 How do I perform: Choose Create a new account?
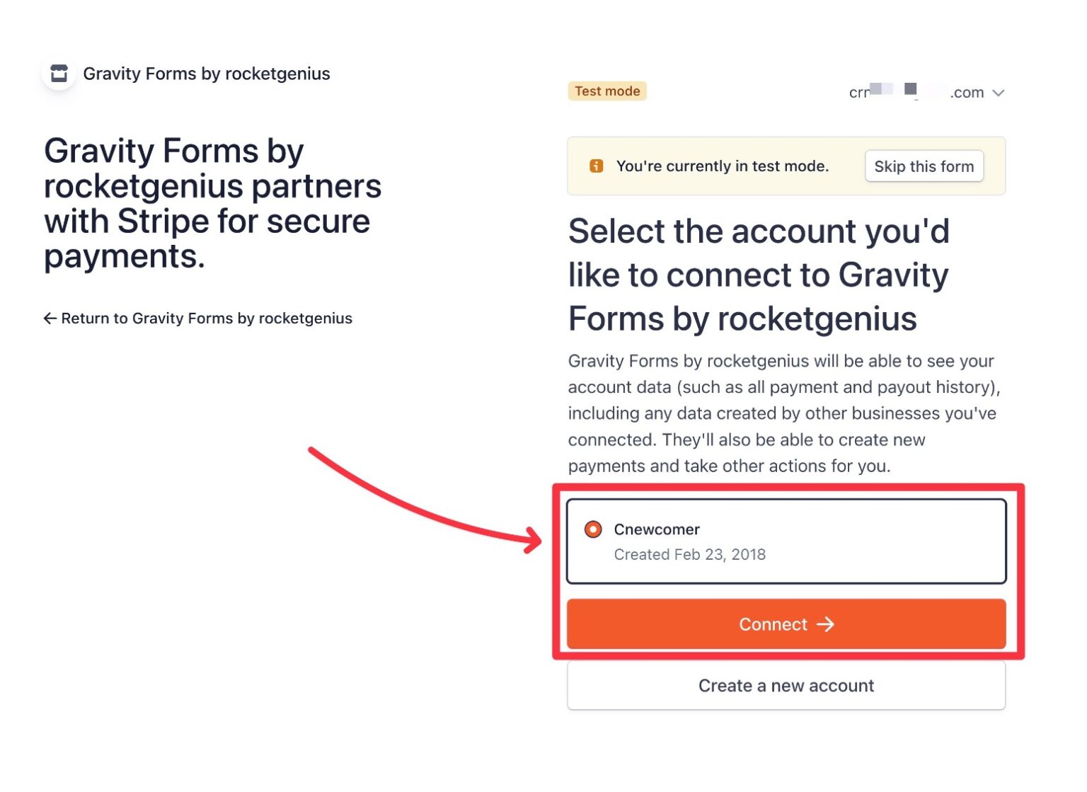point(786,686)
